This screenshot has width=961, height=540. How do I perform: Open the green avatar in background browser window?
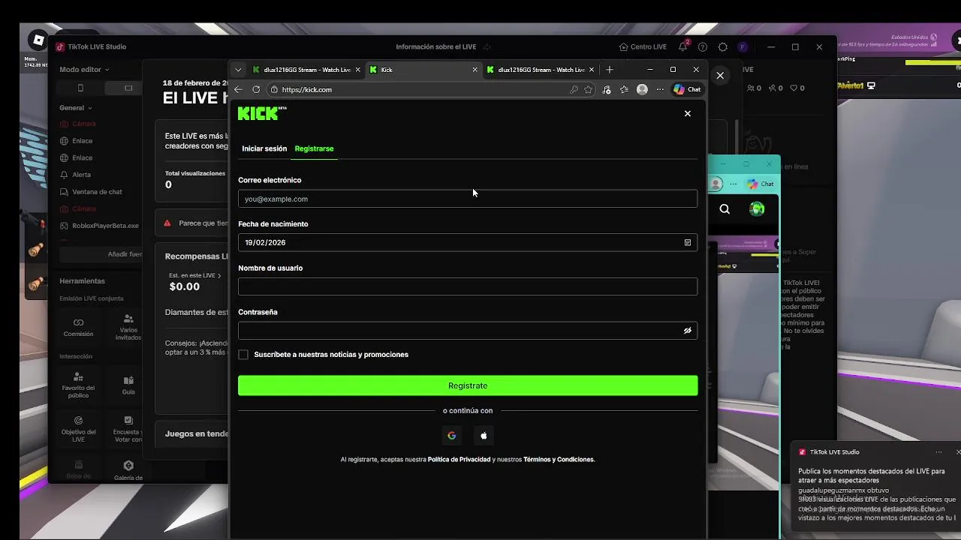(757, 209)
